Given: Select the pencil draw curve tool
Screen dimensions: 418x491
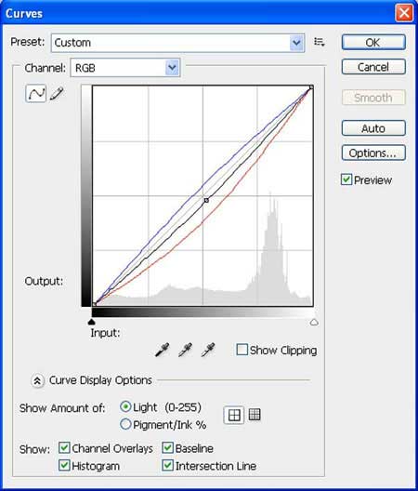Looking at the screenshot, I should 57,93.
